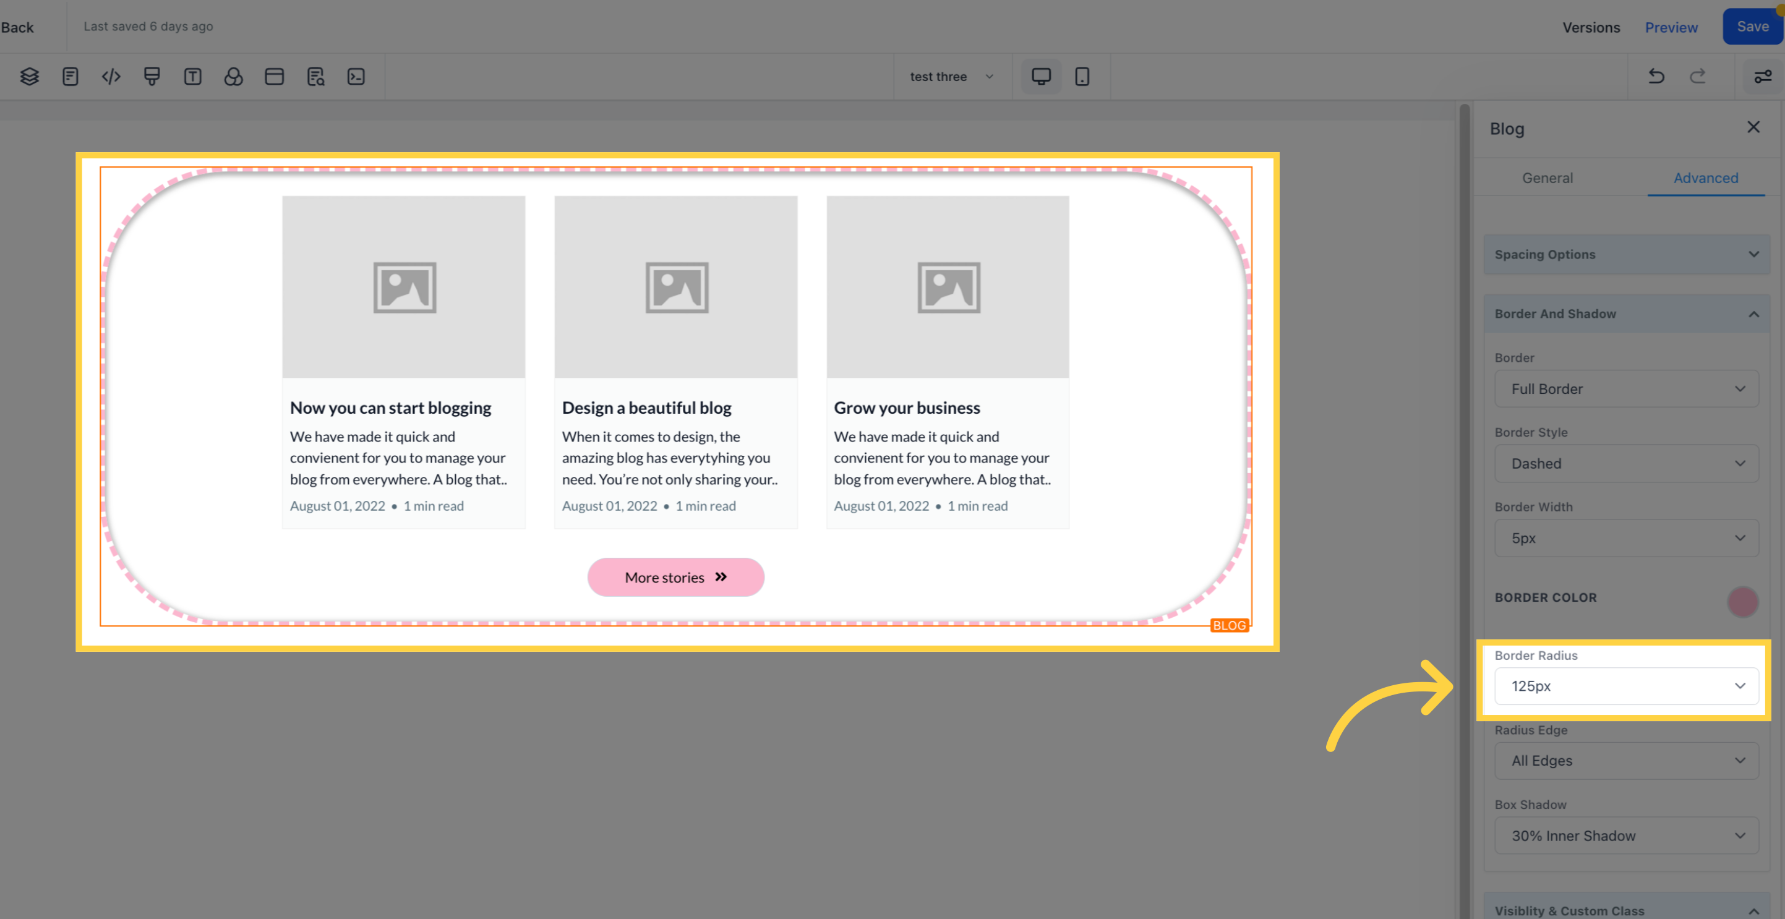
Task: Redo the last change
Action: 1697,76
